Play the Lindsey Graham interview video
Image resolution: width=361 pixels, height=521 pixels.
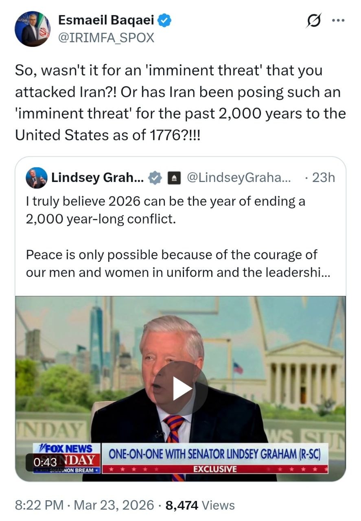(180, 388)
